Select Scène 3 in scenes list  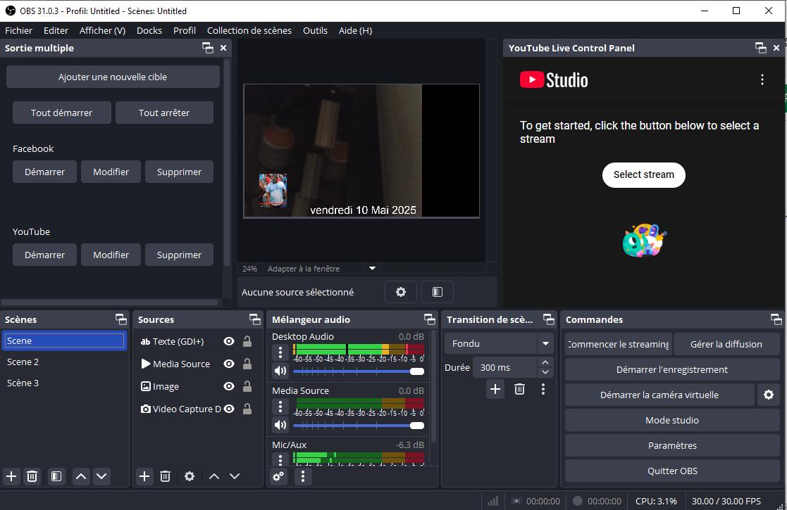tap(23, 383)
